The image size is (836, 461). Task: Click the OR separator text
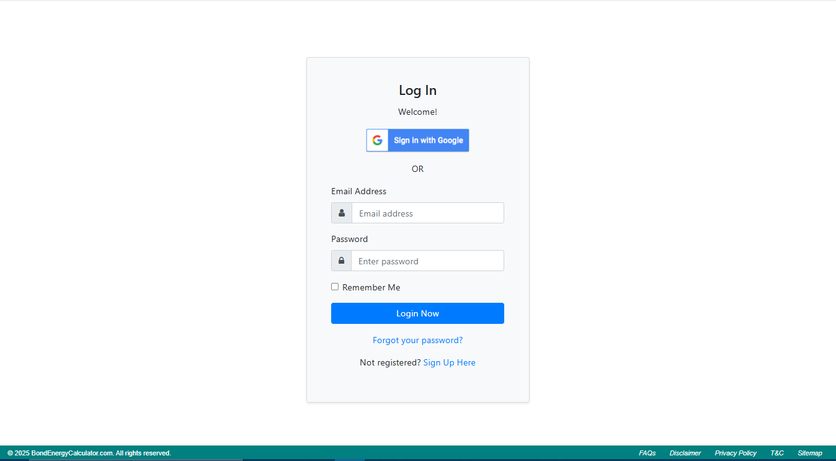pos(417,169)
